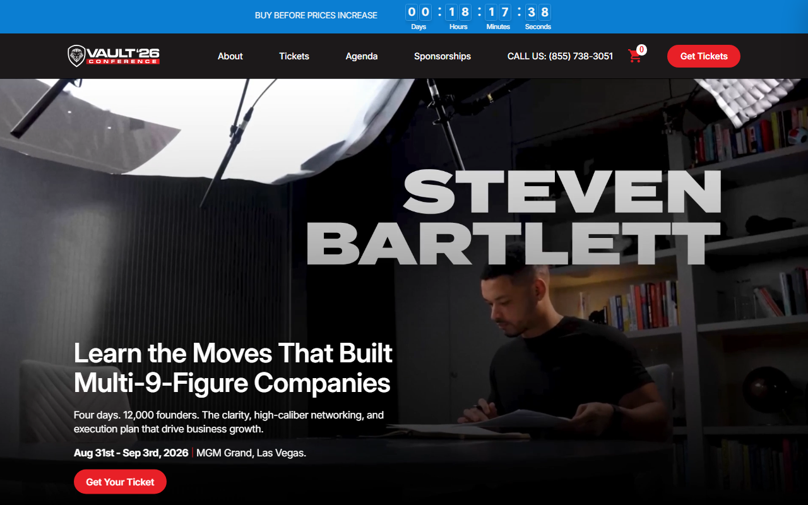
Task: Click the "BUY BEFORE PRICES INCREASE" banner text
Action: click(316, 15)
